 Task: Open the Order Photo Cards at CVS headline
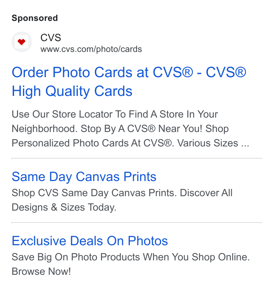(x=129, y=82)
